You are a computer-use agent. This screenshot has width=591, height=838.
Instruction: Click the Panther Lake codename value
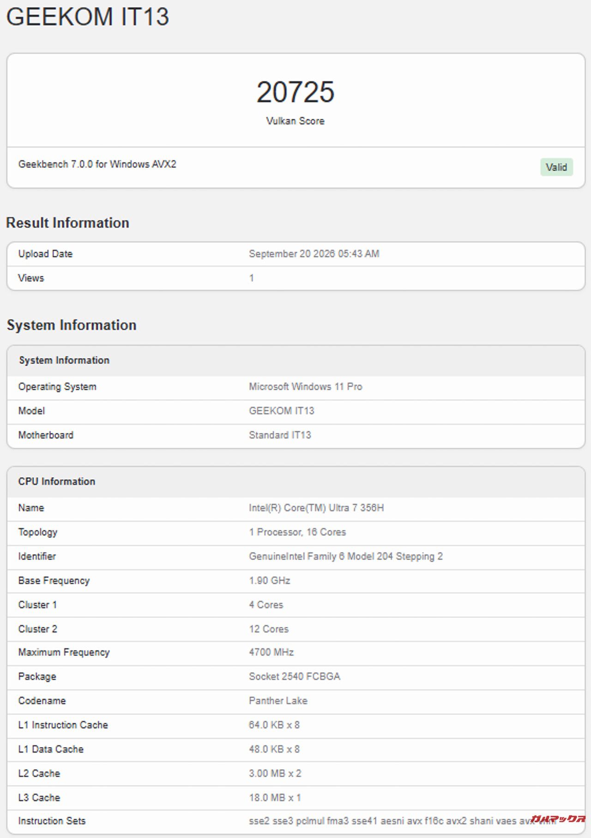(x=278, y=700)
